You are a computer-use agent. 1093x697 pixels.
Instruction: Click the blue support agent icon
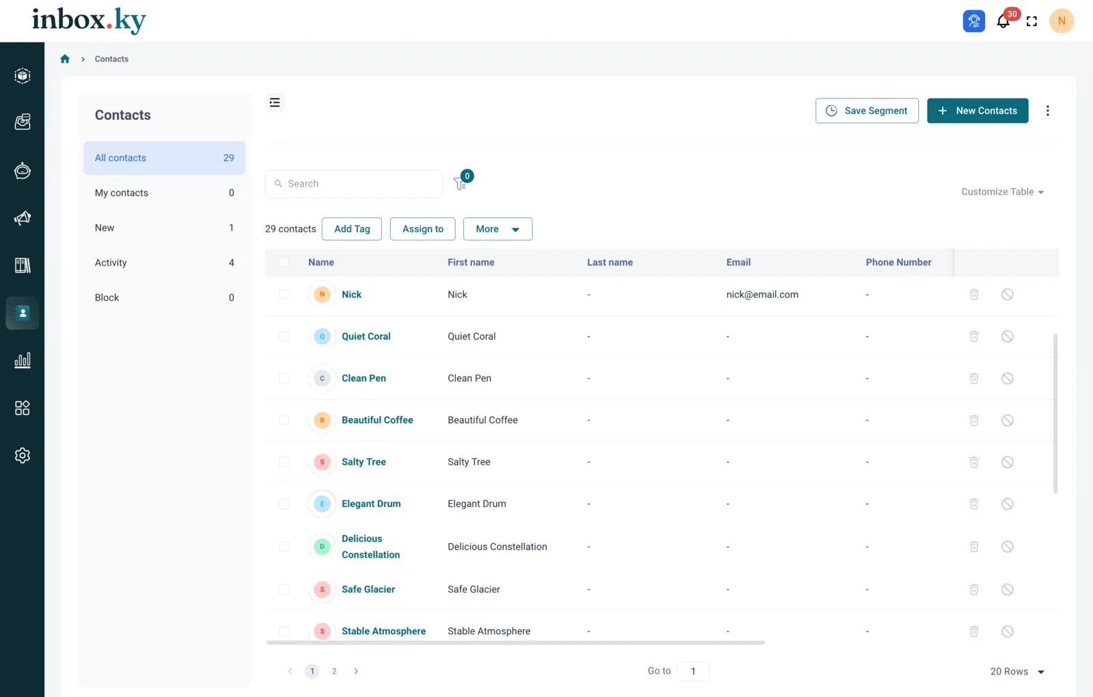point(974,21)
